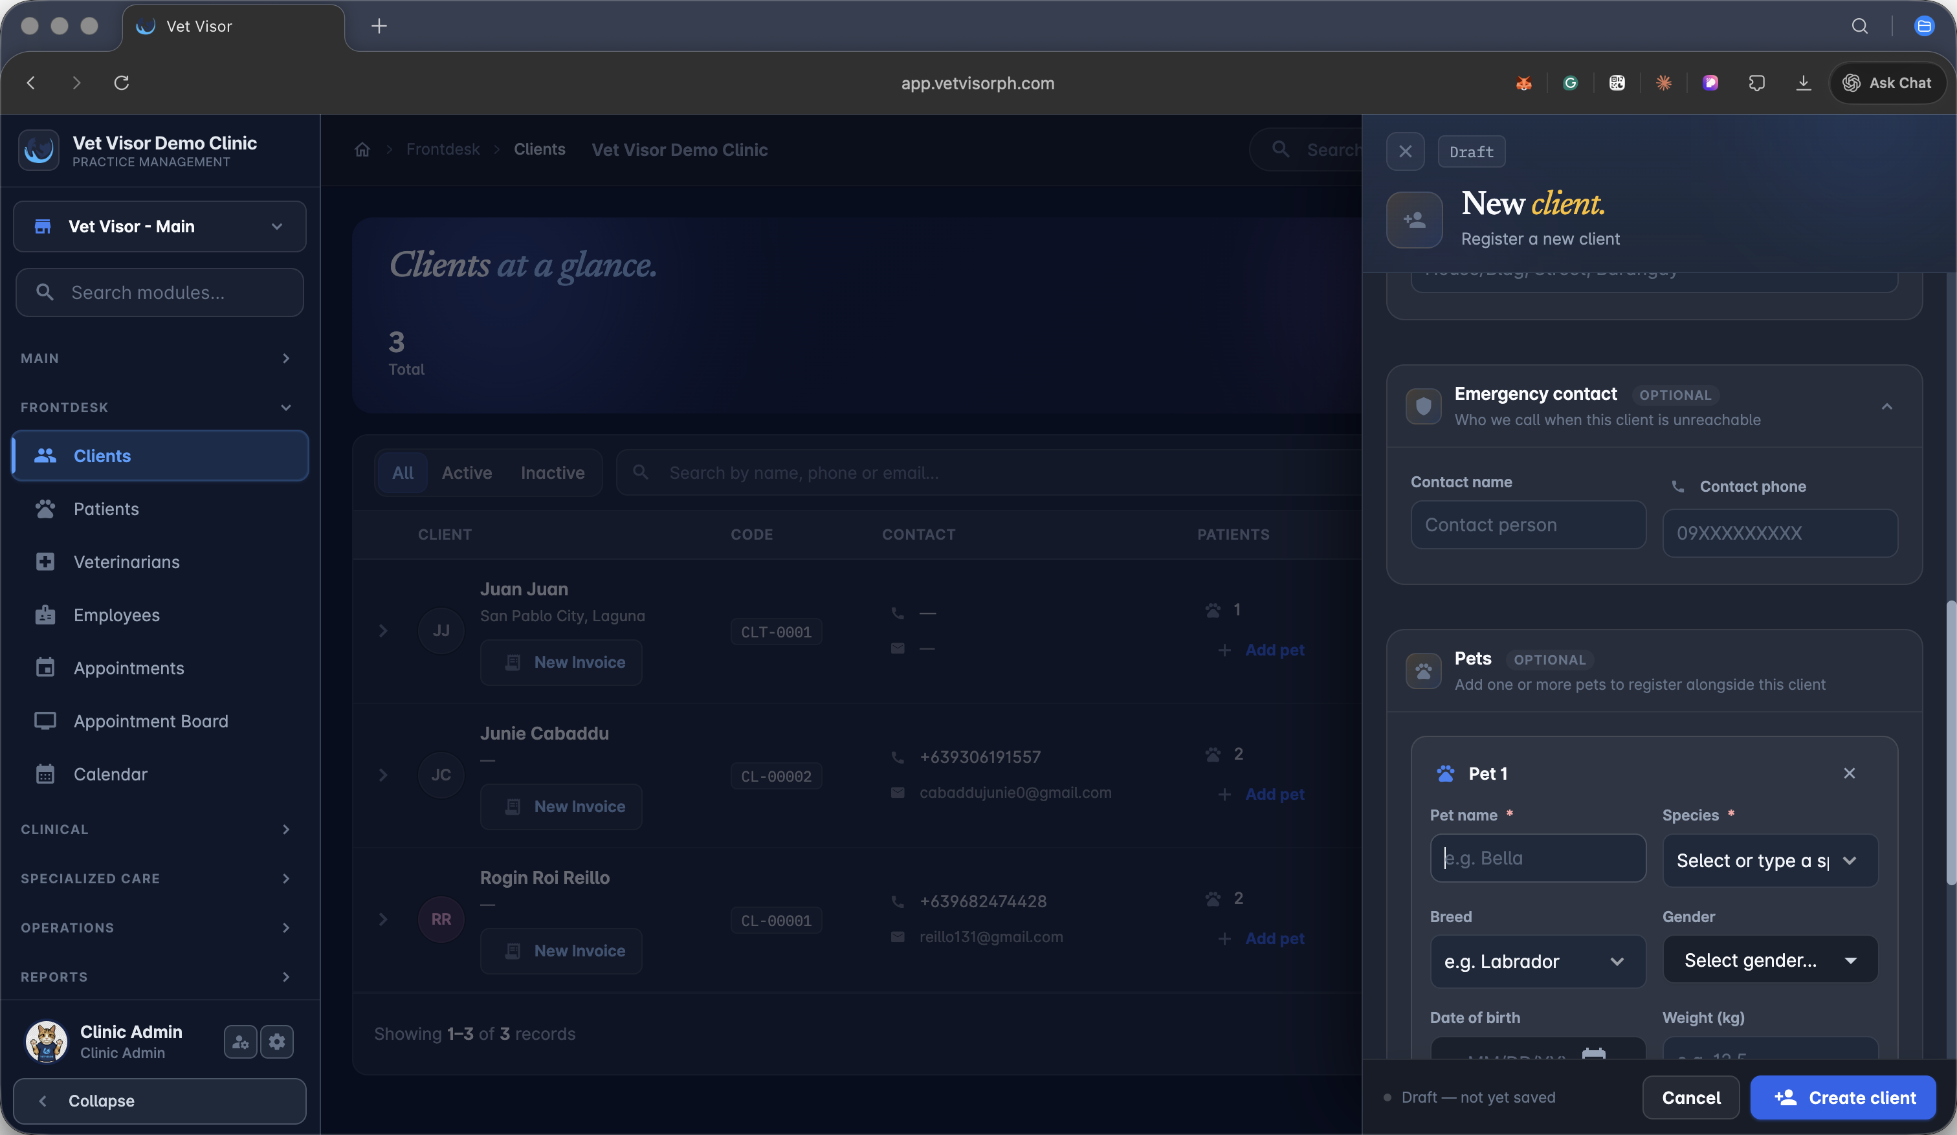Open Veterinarians in the sidebar
The height and width of the screenshot is (1135, 1957).
pyautogui.click(x=160, y=562)
